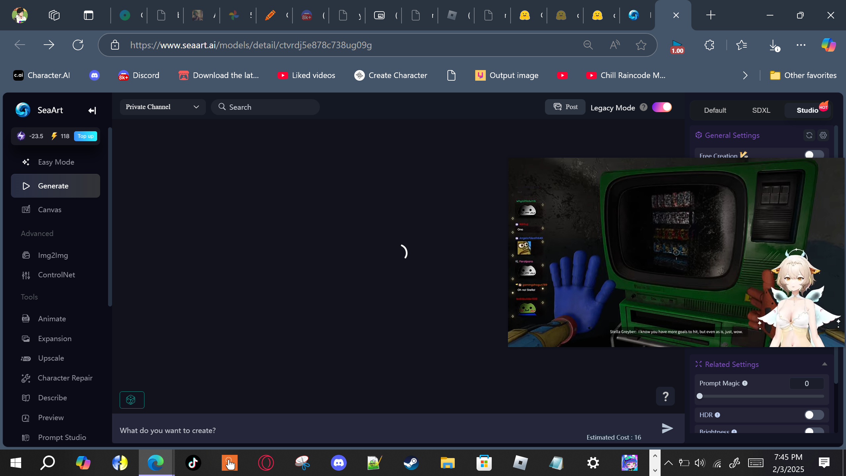Click the send prompt arrow icon
This screenshot has width=846, height=476.
pyautogui.click(x=667, y=428)
